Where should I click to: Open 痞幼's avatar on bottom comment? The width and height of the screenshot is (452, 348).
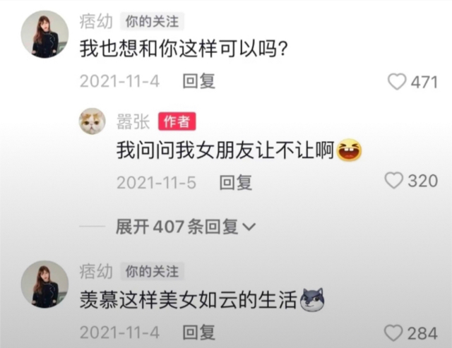pyautogui.click(x=44, y=284)
